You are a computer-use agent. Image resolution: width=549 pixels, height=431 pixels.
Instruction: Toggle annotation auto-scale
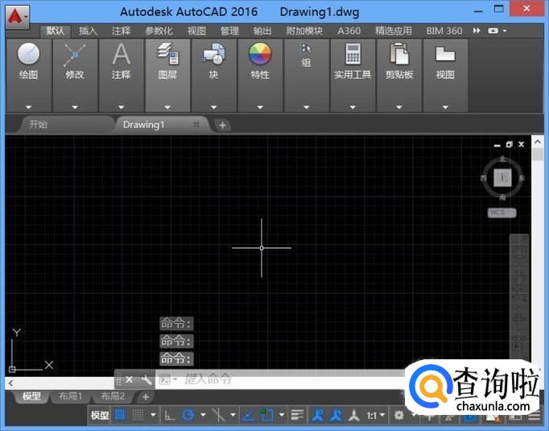pyautogui.click(x=336, y=415)
